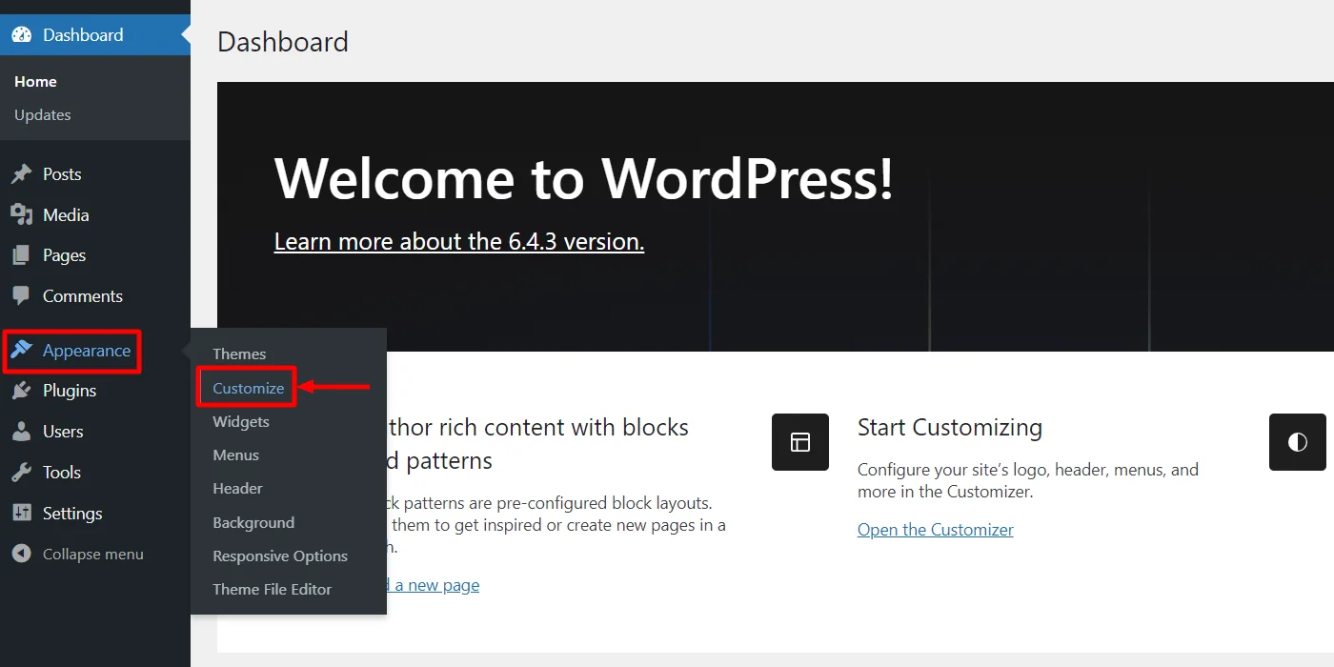Click the 'Dashboard' page title
Screen dimensions: 1334x667
283,43
